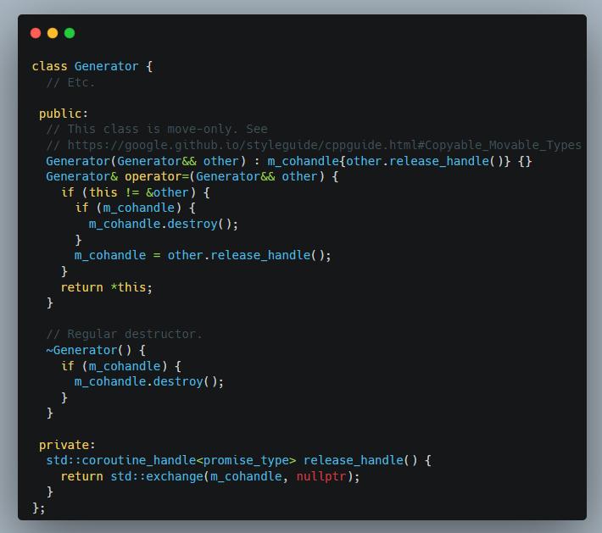Click 'm_cohandle.destroy();' inside the destructor

(149, 382)
